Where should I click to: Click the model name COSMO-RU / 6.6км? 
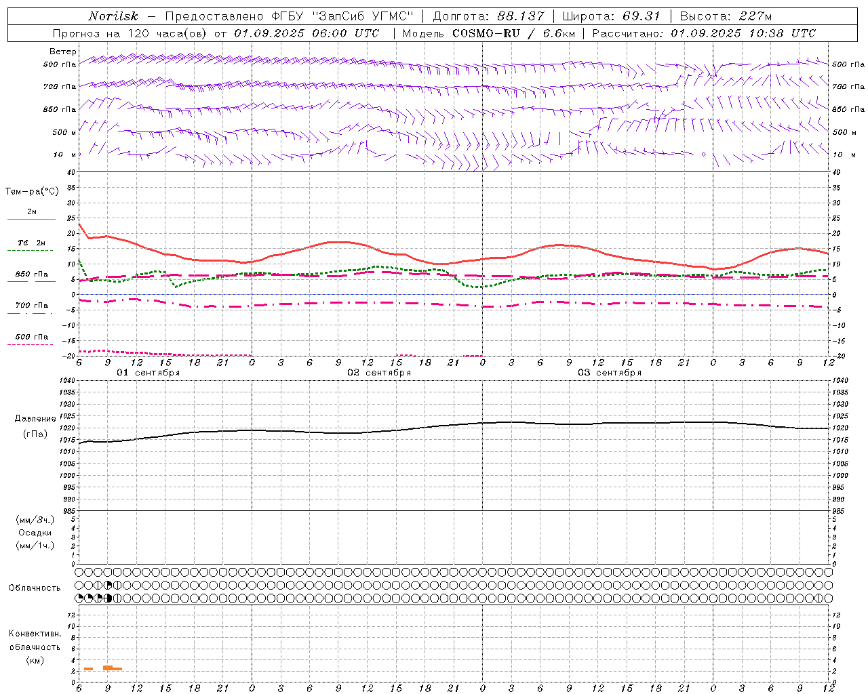coord(513,33)
